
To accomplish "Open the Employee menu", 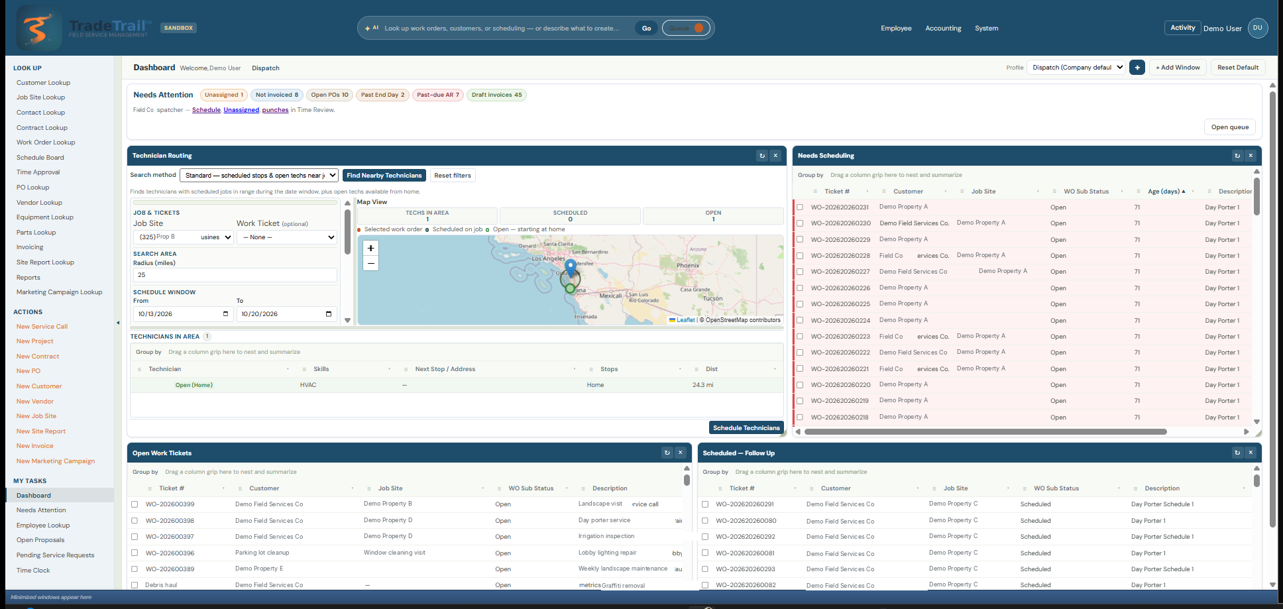I will tap(896, 28).
